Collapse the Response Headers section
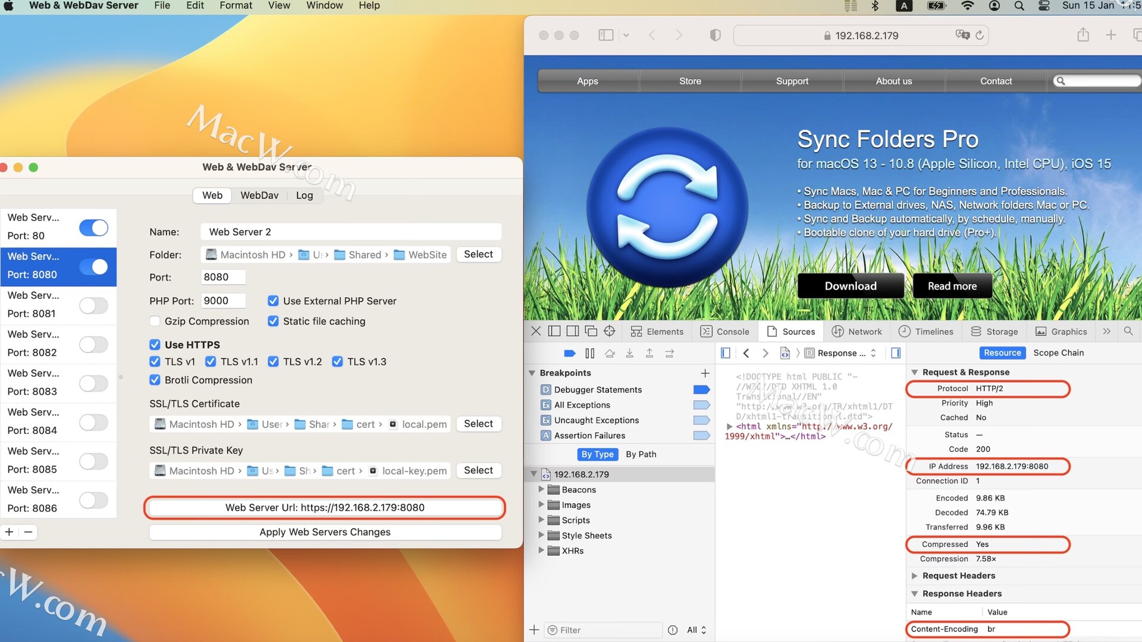This screenshot has height=642, width=1142. click(x=914, y=594)
